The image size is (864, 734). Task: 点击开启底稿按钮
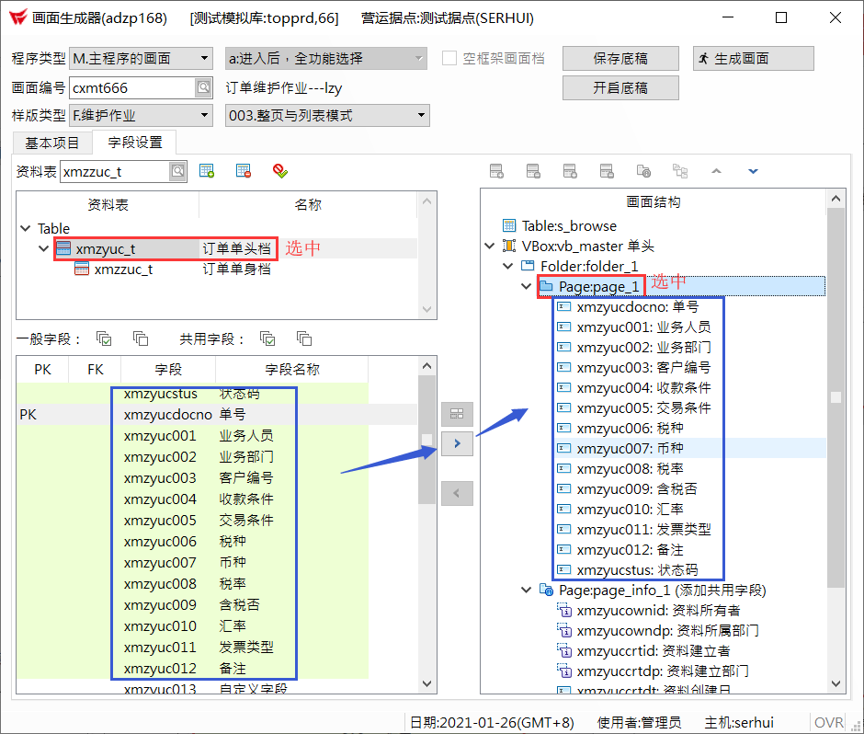pos(620,89)
